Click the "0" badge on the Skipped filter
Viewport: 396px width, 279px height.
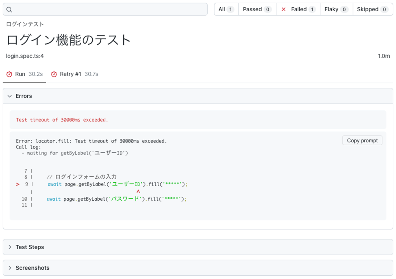pyautogui.click(x=384, y=9)
